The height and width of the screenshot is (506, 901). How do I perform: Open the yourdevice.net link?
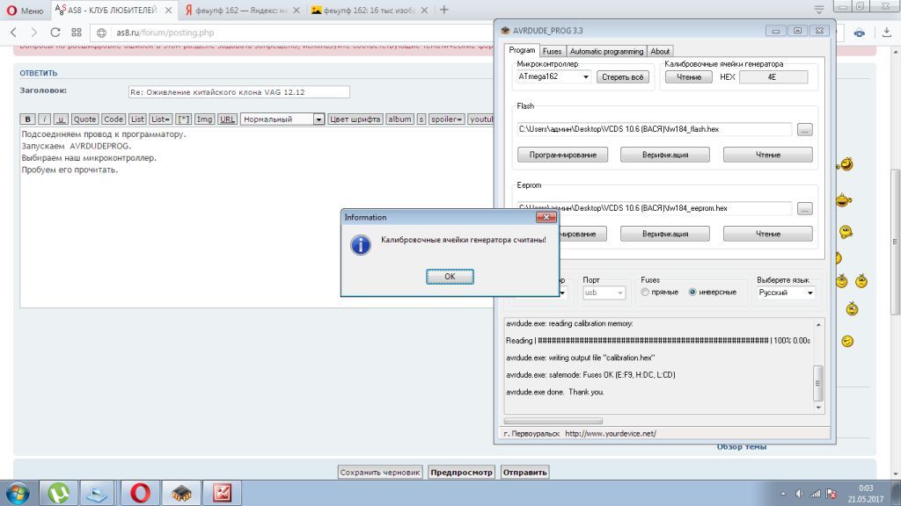tap(611, 434)
